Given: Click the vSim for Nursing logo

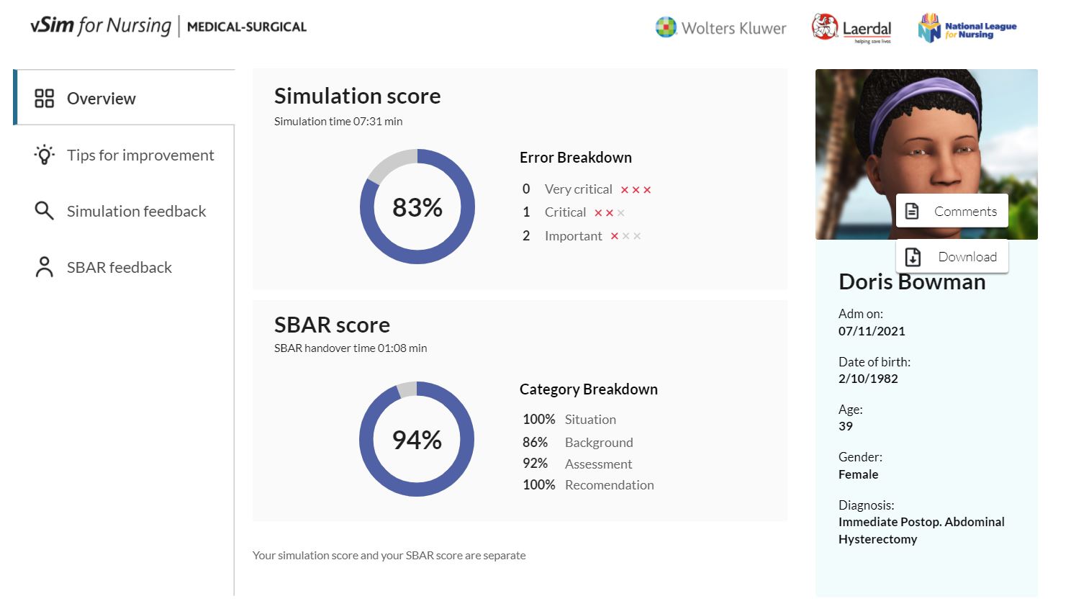Looking at the screenshot, I should pyautogui.click(x=101, y=26).
